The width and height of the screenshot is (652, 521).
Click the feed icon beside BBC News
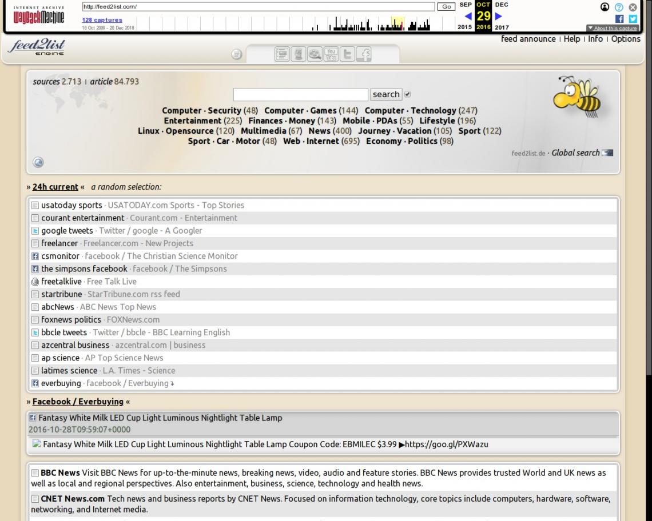coord(35,473)
